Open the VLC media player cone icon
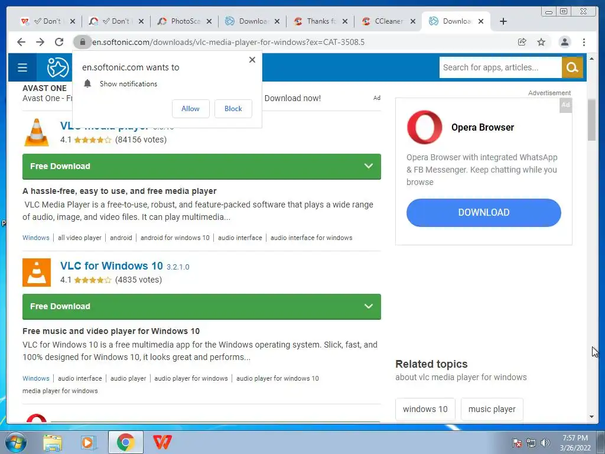 pos(37,132)
